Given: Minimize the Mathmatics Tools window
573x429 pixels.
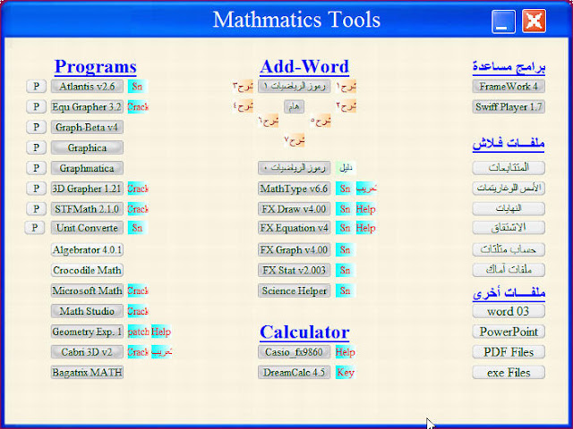Looking at the screenshot, I should click(x=503, y=21).
